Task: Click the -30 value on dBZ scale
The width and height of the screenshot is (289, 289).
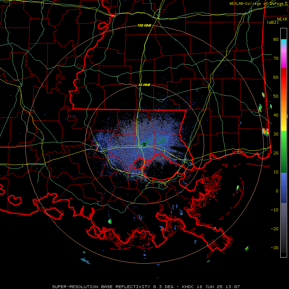Action: [275, 248]
